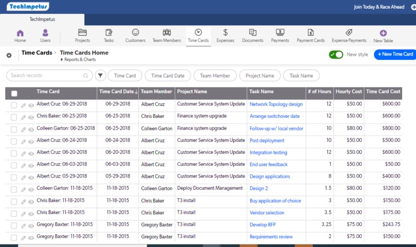Click the search magnifier icon
Screen dimensions: 416x247
coord(86,76)
